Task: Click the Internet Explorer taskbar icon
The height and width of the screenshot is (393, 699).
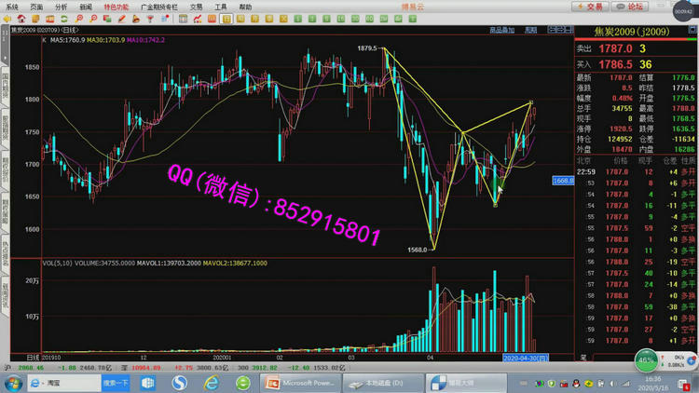Action: [212, 383]
